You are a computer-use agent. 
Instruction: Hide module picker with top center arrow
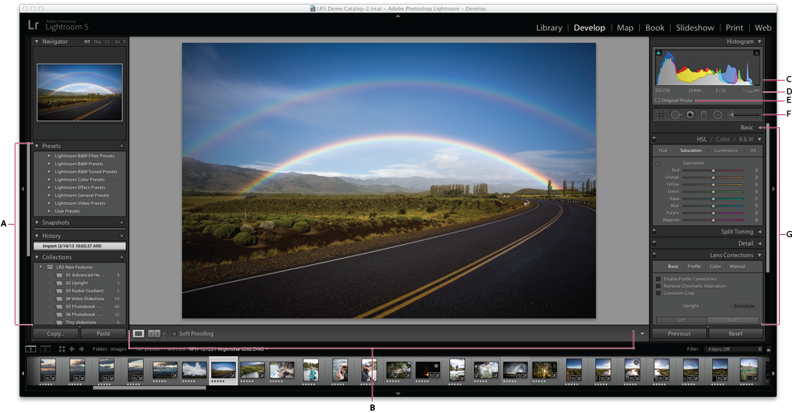point(398,16)
